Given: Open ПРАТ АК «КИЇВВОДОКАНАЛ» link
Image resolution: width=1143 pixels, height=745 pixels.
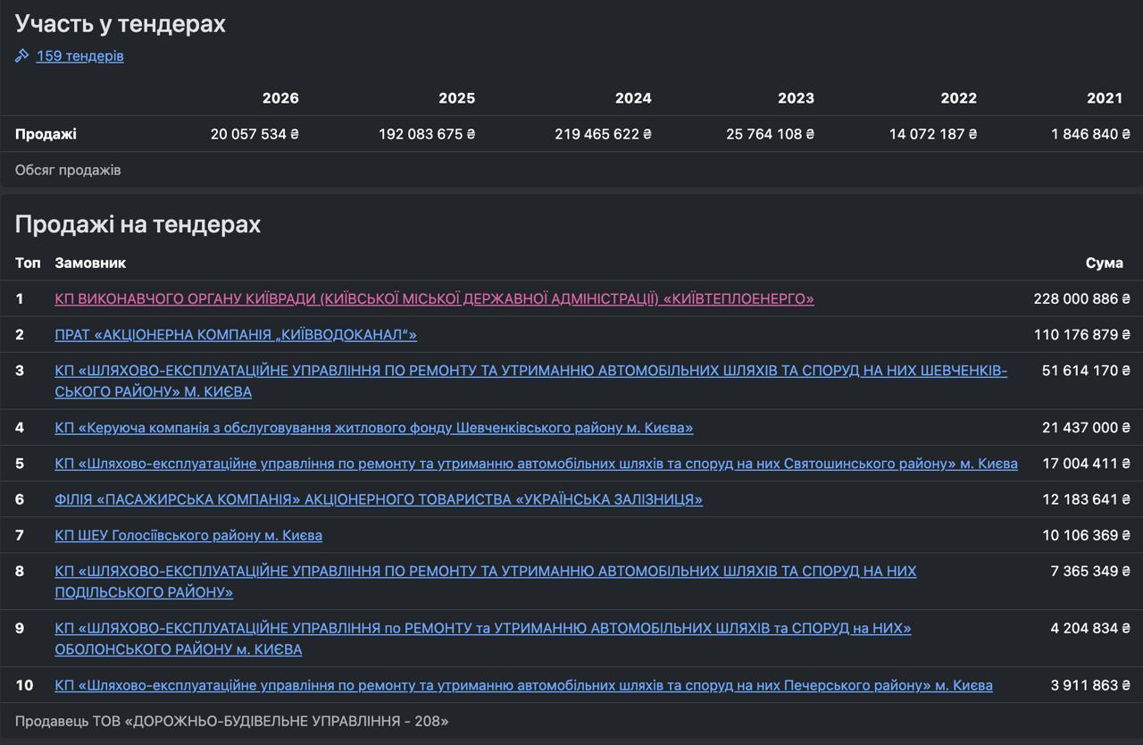Looking at the screenshot, I should tap(236, 334).
